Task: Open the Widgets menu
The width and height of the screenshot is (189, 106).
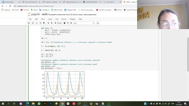Action: [x=72, y=19]
